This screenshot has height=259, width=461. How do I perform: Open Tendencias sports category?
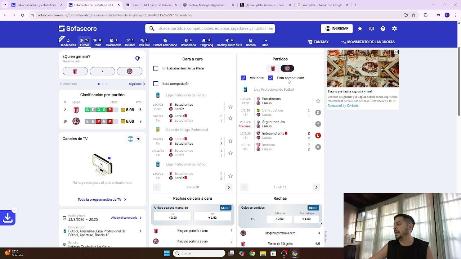coord(68,42)
